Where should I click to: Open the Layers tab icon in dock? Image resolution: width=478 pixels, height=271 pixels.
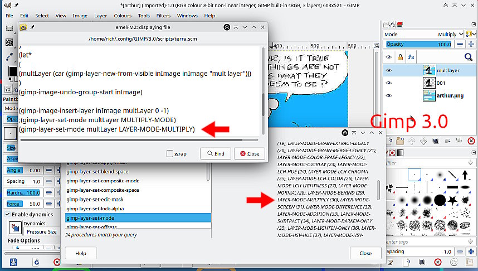click(x=386, y=25)
